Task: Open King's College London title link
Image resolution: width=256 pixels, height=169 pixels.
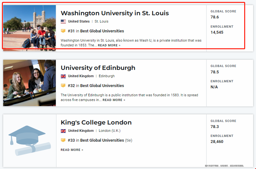Action: click(x=96, y=122)
